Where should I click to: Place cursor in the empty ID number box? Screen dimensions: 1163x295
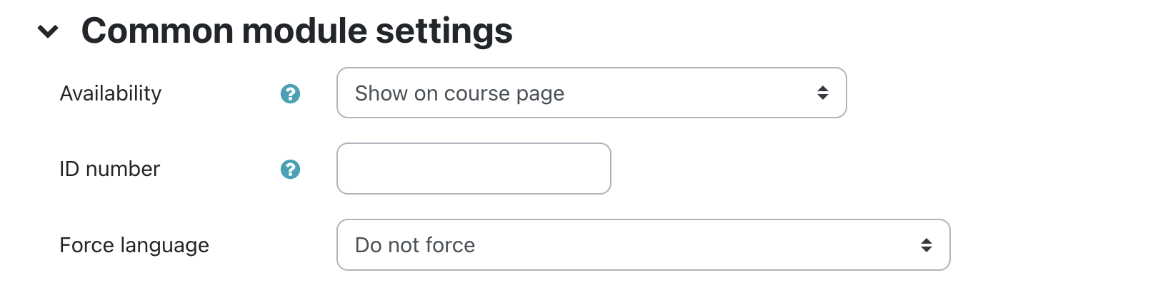[x=473, y=169]
